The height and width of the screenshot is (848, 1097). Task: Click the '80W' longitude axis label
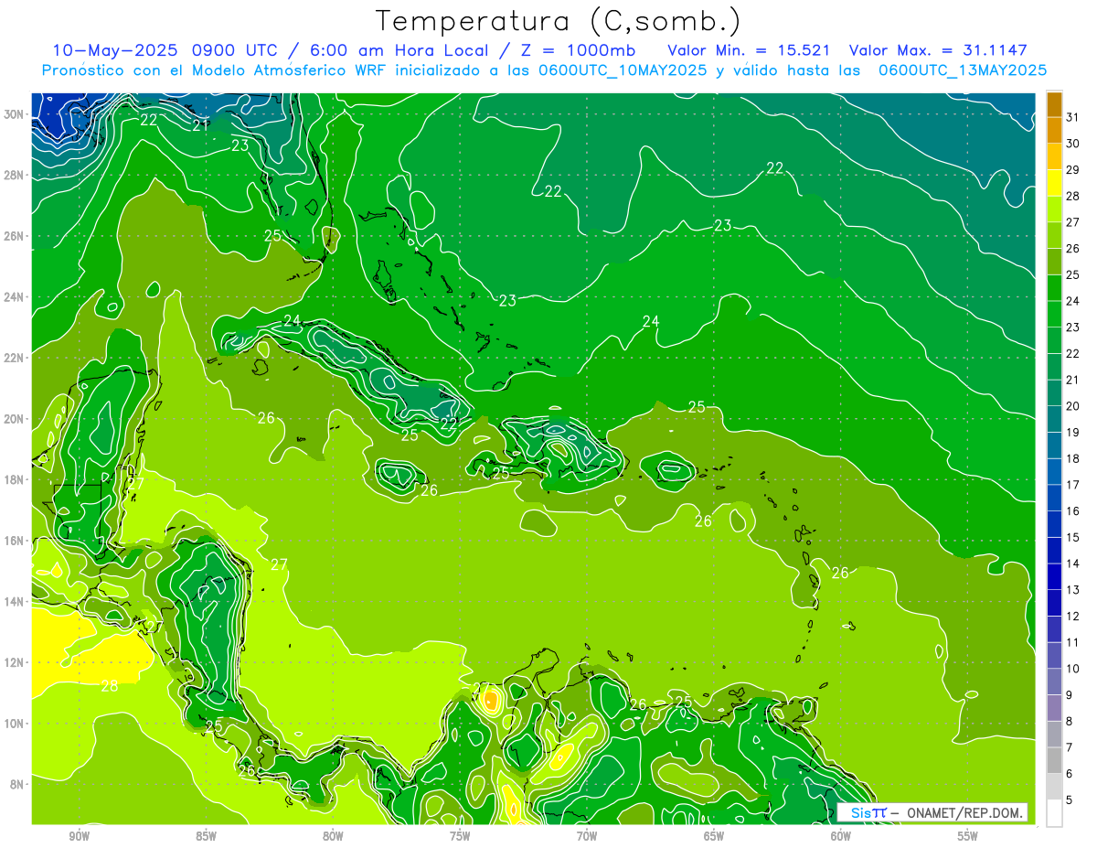333,837
